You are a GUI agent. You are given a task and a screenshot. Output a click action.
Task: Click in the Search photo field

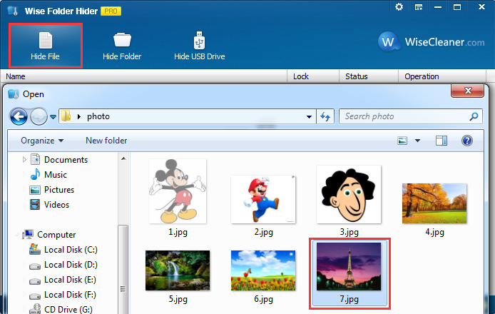coord(410,116)
